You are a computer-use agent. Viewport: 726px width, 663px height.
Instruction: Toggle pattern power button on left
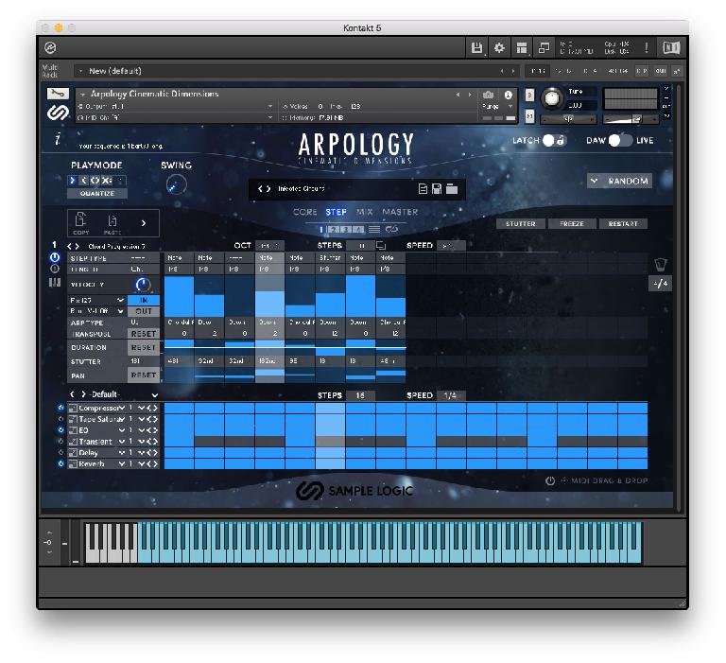pyautogui.click(x=55, y=257)
